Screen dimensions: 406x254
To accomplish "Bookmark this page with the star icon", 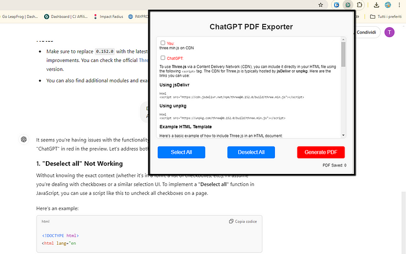I will pyautogui.click(x=321, y=5).
